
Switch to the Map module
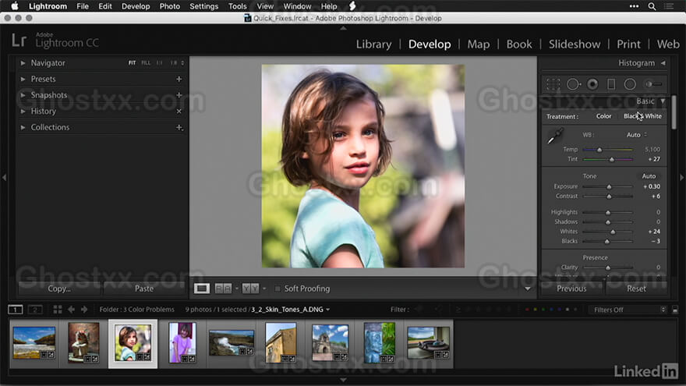(x=478, y=44)
